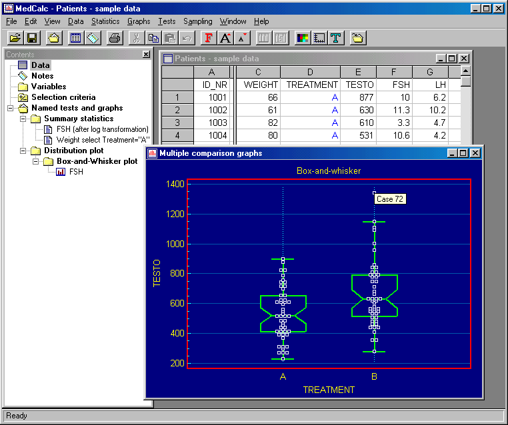Open the spreadsheet data grid icon
Viewport: 508px width, 425px height.
tap(75, 38)
